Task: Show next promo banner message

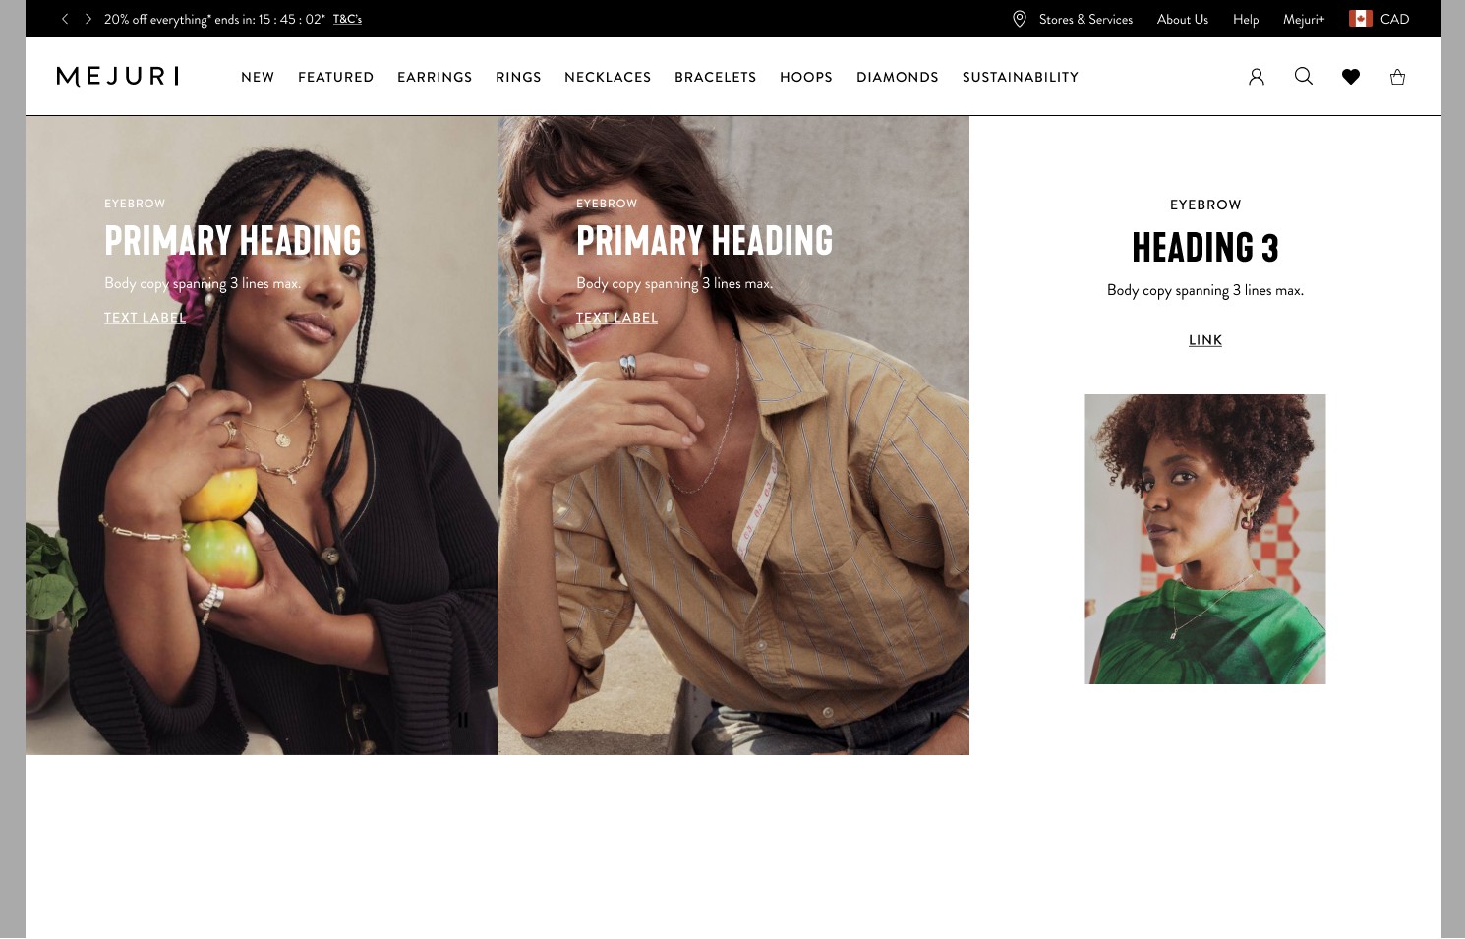Action: click(x=88, y=19)
